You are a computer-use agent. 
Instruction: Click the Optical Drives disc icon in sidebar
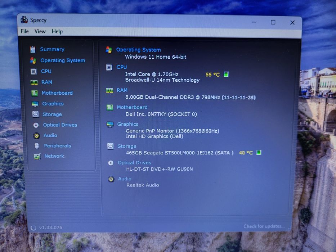[36, 125]
